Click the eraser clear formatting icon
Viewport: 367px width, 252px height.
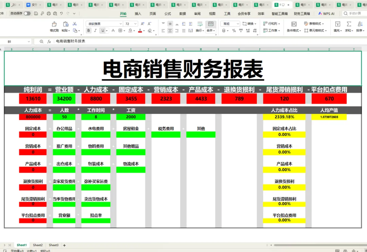pos(150,31)
